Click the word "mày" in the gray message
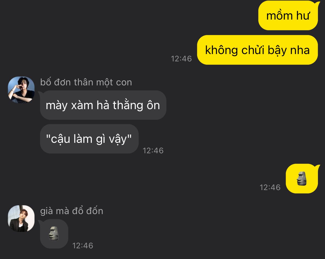This screenshot has height=259, width=325. 57,106
